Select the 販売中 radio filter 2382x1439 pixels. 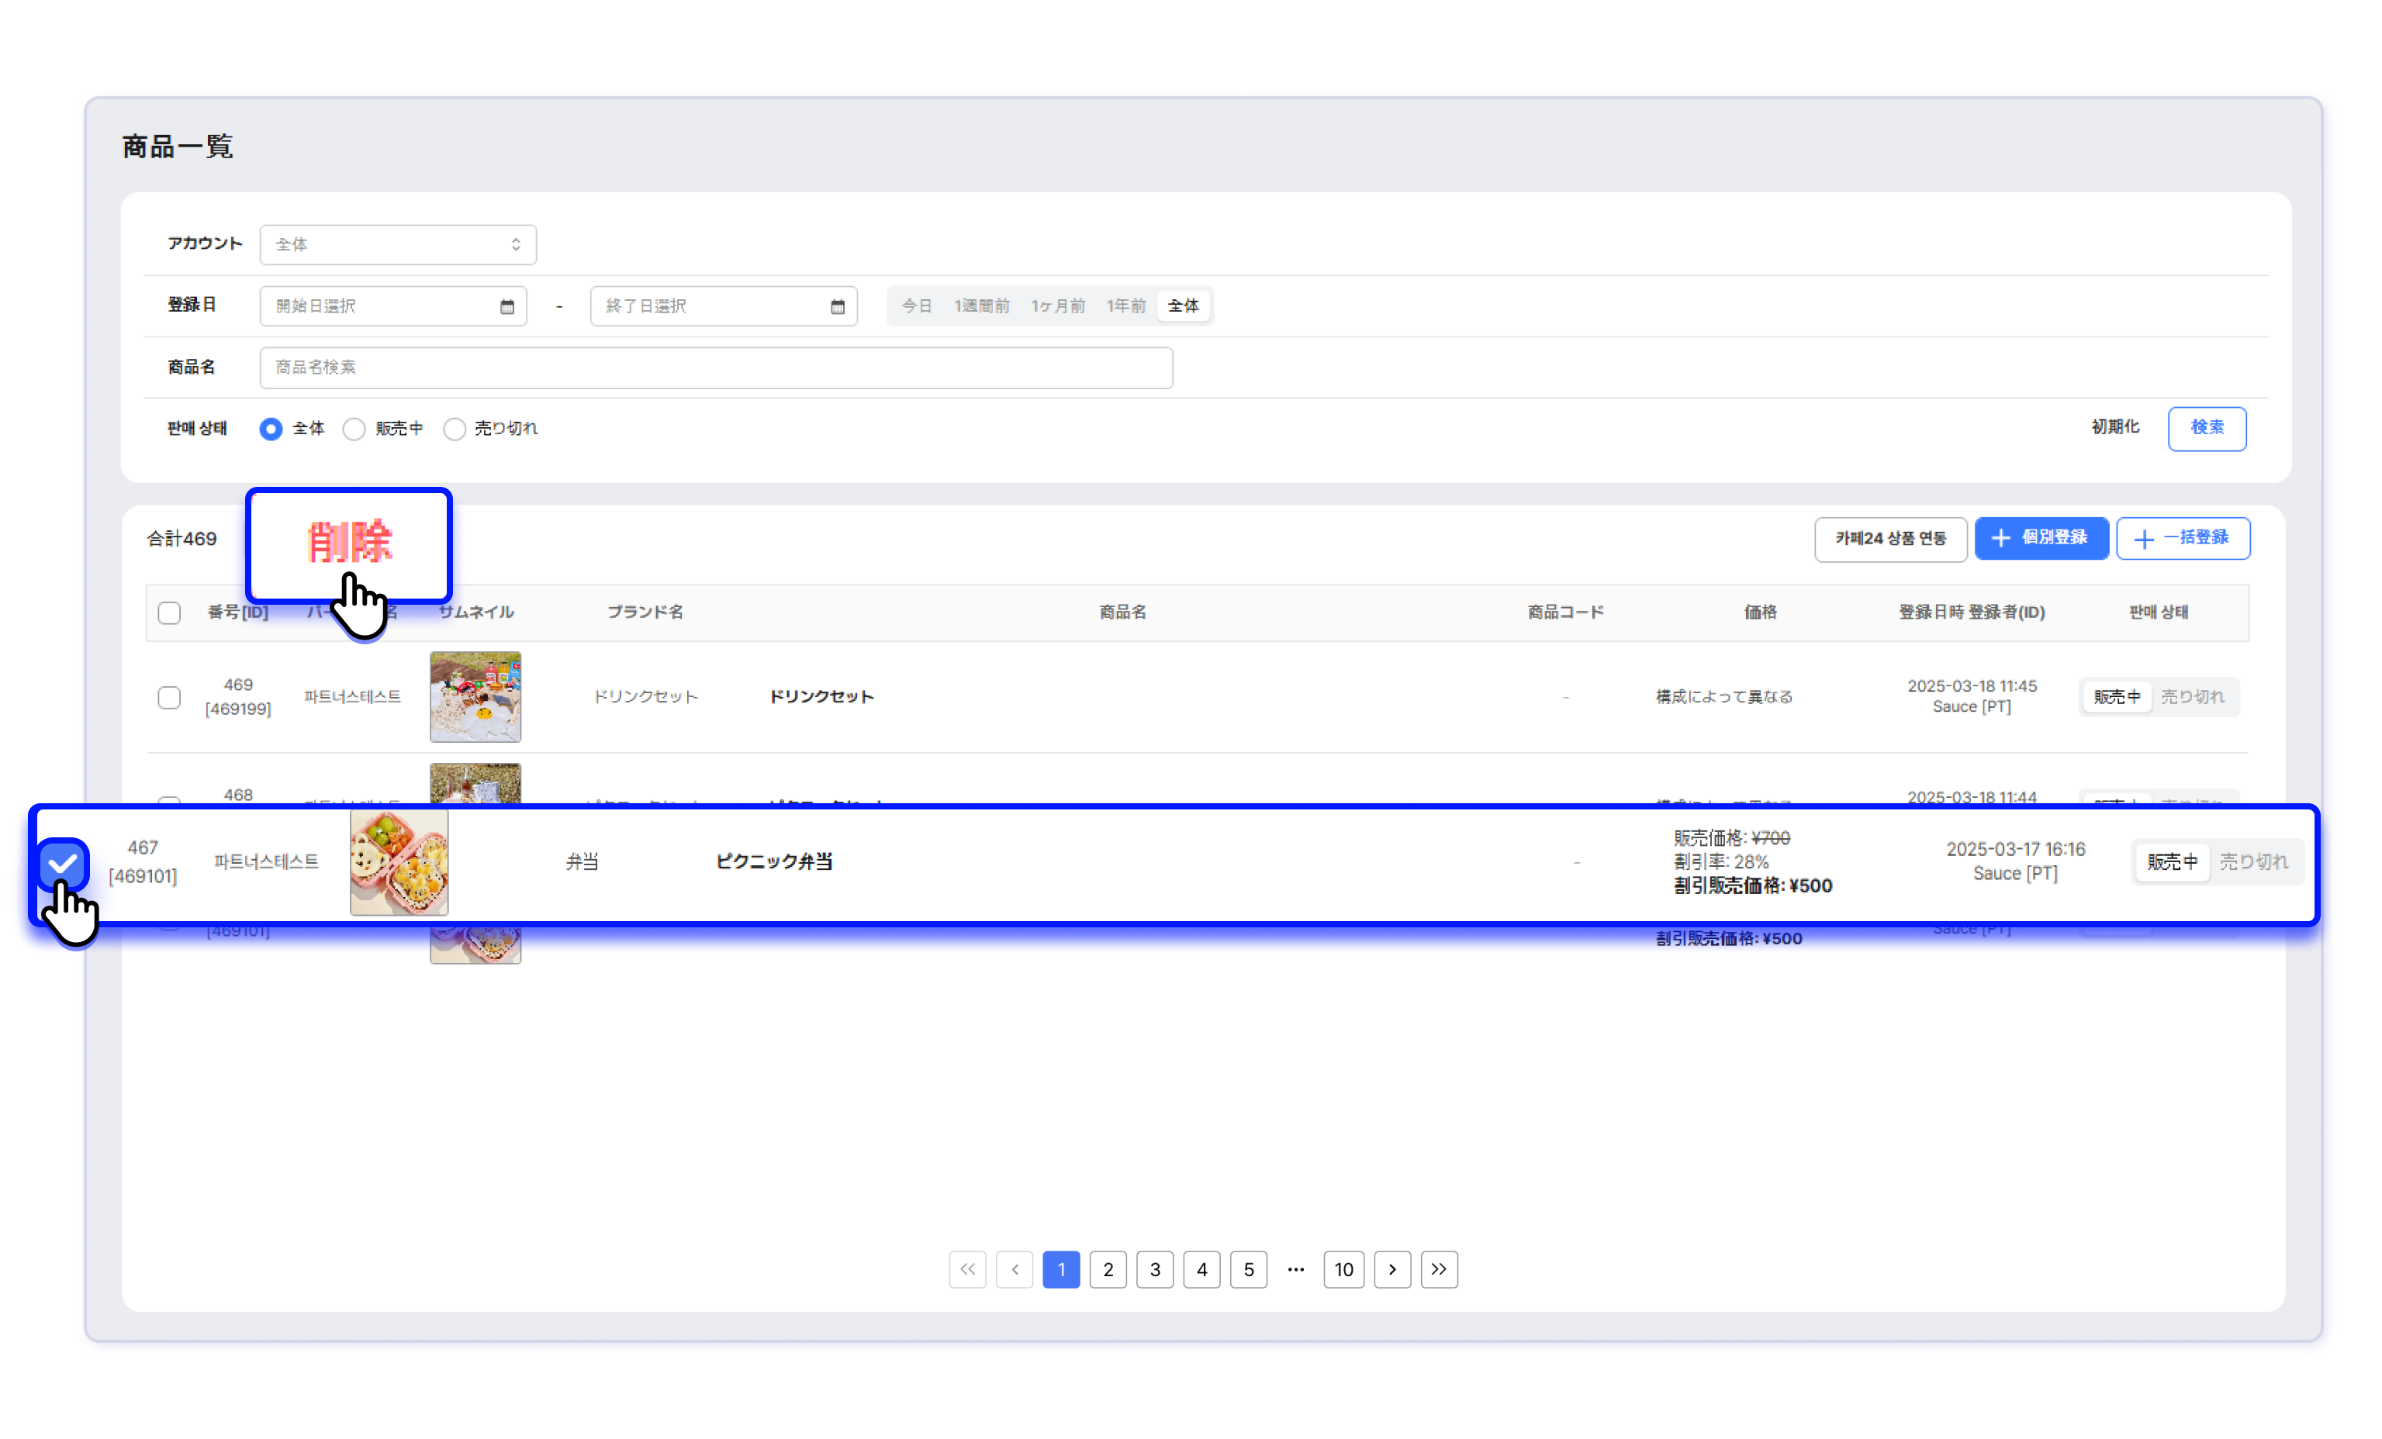354,429
